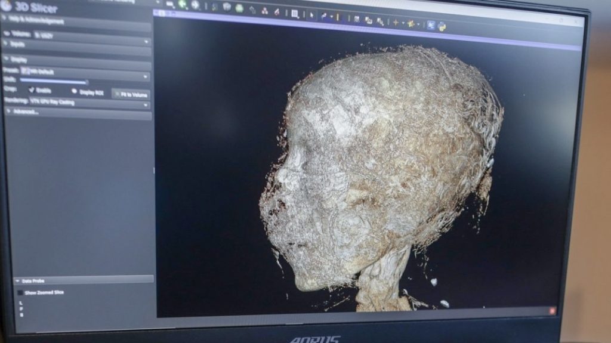This screenshot has height=343, width=611.
Task: Open the Models module green icon
Action: [239, 8]
